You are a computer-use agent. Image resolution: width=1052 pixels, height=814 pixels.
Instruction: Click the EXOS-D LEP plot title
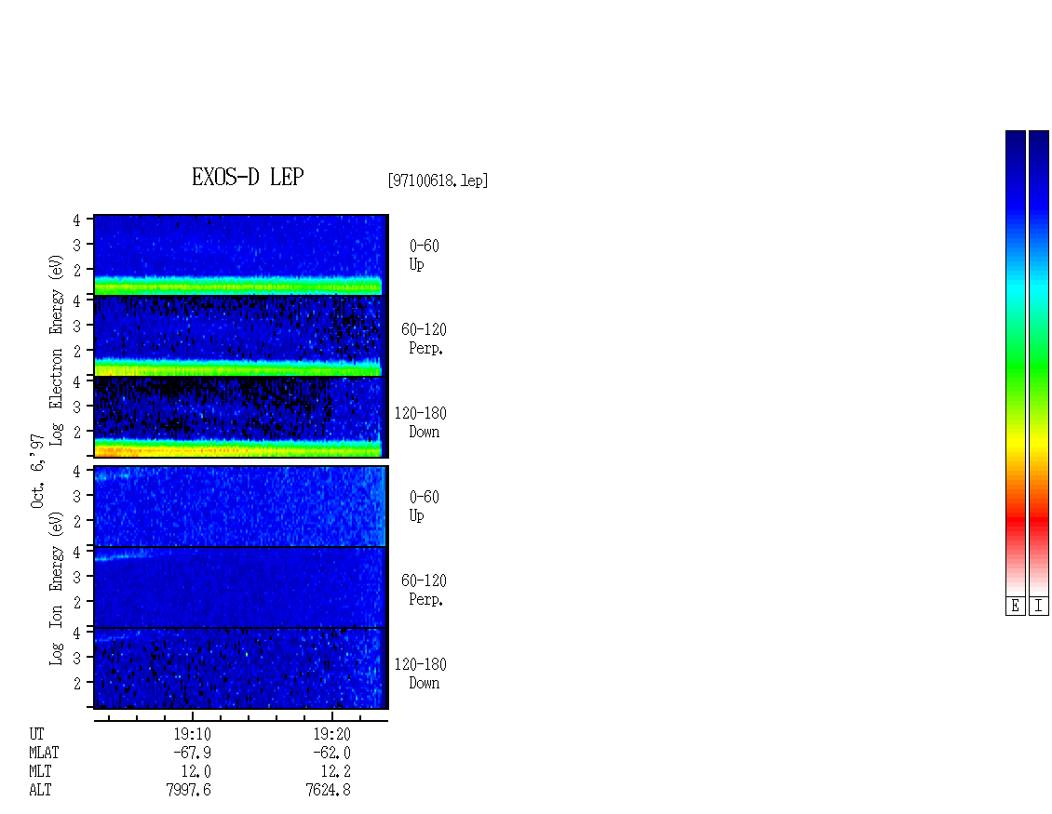tap(248, 177)
